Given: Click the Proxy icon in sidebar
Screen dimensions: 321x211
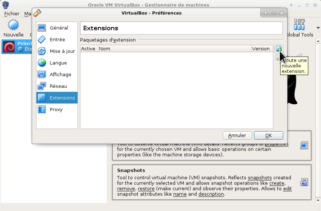Looking at the screenshot, I should 42,110.
